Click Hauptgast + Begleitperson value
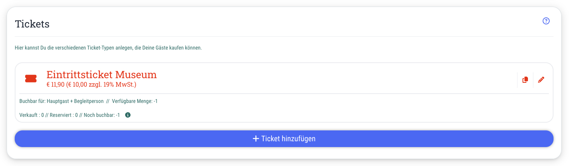569x166 pixels. pos(75,101)
